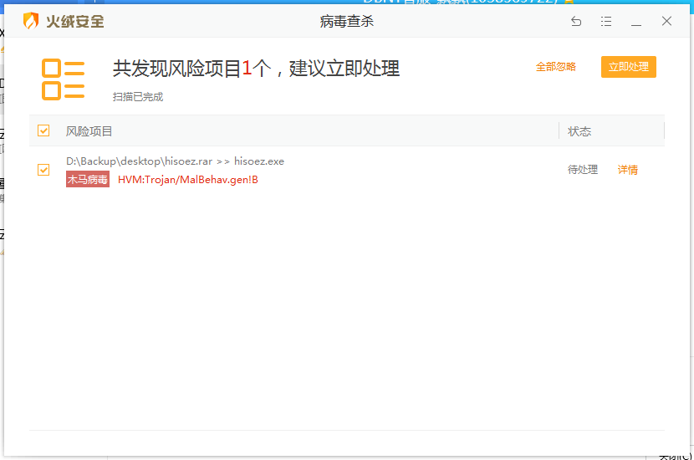Viewport: 694px width, 460px height.
Task: Uncheck the hisoez.rar risk item checkbox
Action: pos(43,170)
